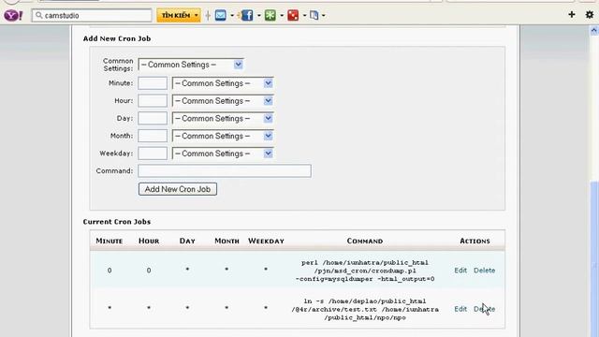Image resolution: width=599 pixels, height=337 pixels.
Task: Focus the Day text field
Action: [x=153, y=119]
